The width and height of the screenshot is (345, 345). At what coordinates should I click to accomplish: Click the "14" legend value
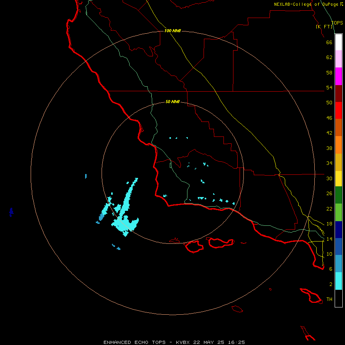point(329,239)
